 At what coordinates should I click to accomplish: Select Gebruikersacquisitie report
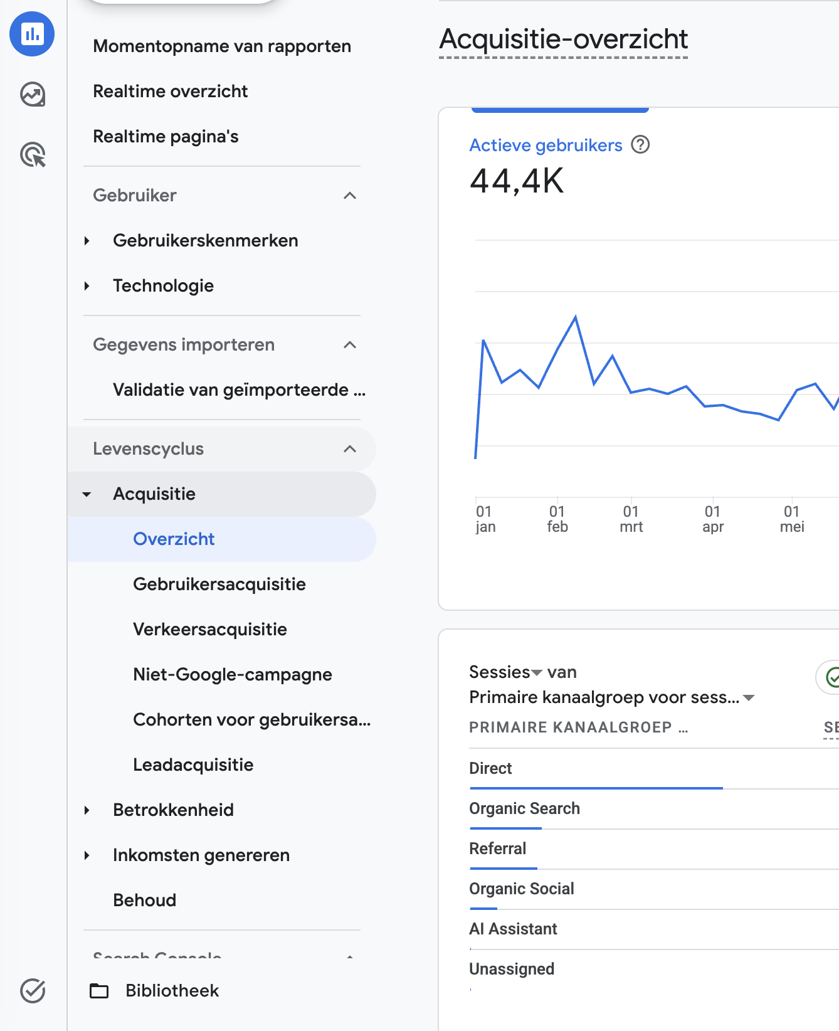pos(219,584)
